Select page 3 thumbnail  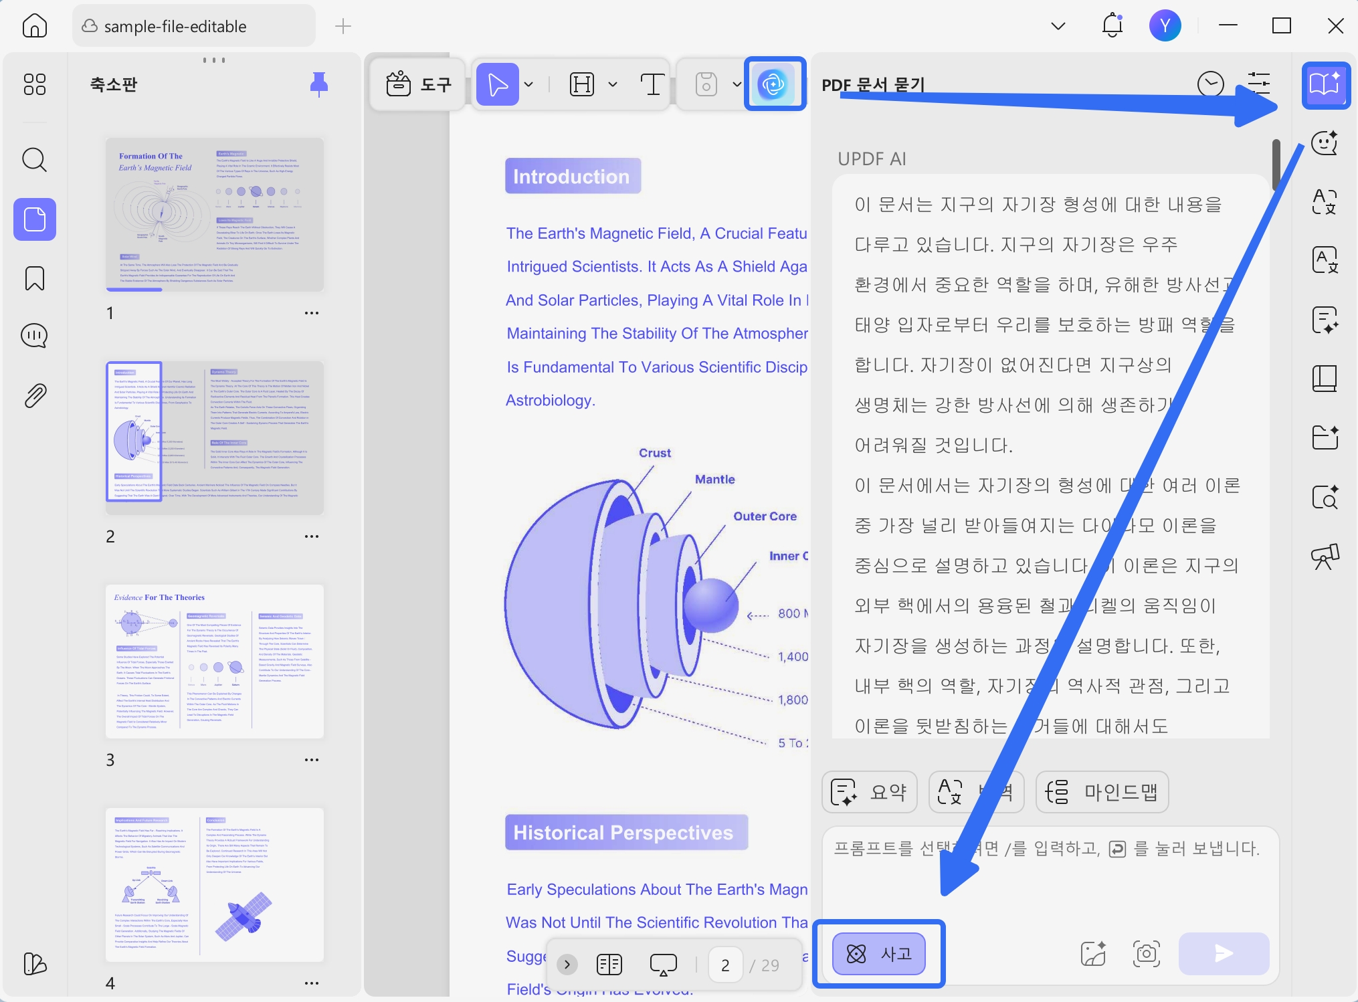215,662
